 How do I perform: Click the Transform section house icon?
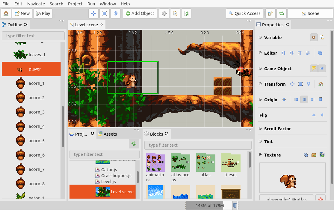321,84
